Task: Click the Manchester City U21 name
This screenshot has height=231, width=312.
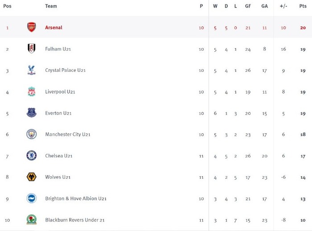Action: coord(68,134)
